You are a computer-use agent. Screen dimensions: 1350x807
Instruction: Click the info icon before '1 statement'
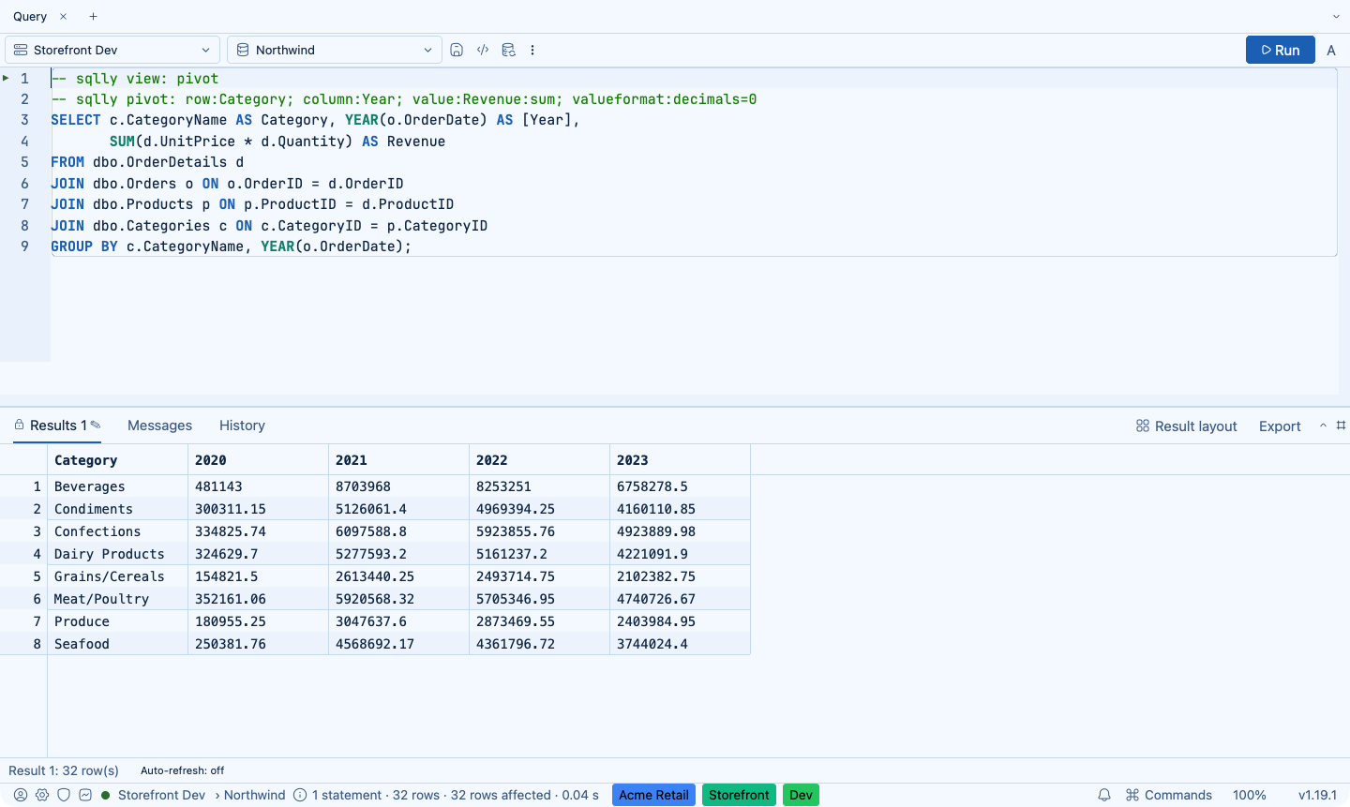coord(300,795)
